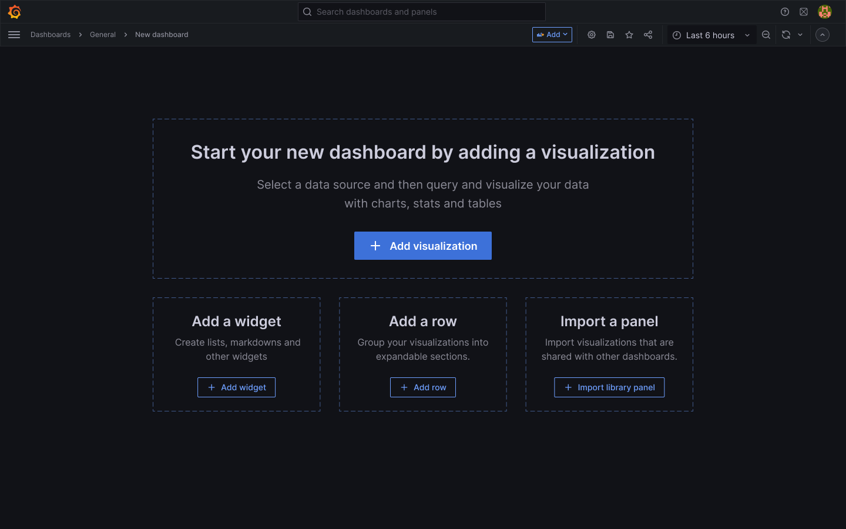This screenshot has height=529, width=846.
Task: Click the zoom out time range icon
Action: click(766, 35)
